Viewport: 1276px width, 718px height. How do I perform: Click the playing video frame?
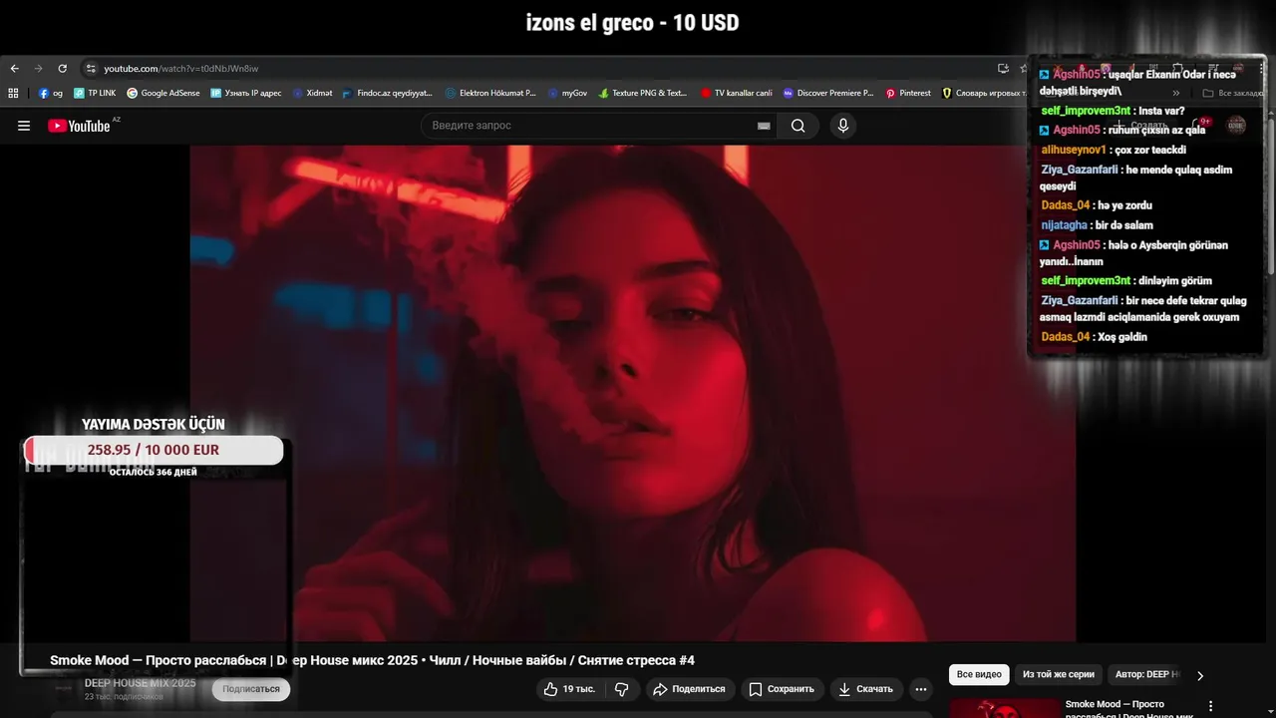pyautogui.click(x=633, y=394)
